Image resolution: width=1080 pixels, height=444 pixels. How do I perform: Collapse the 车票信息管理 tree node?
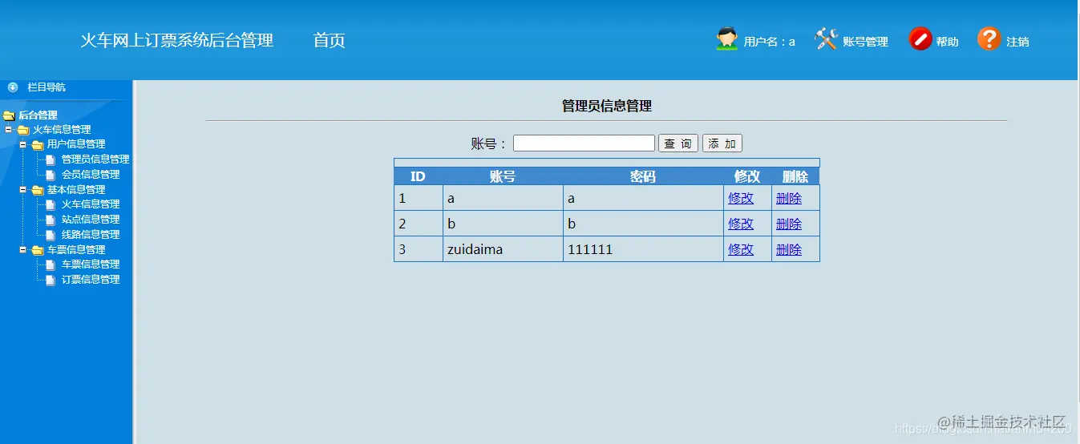click(x=23, y=249)
